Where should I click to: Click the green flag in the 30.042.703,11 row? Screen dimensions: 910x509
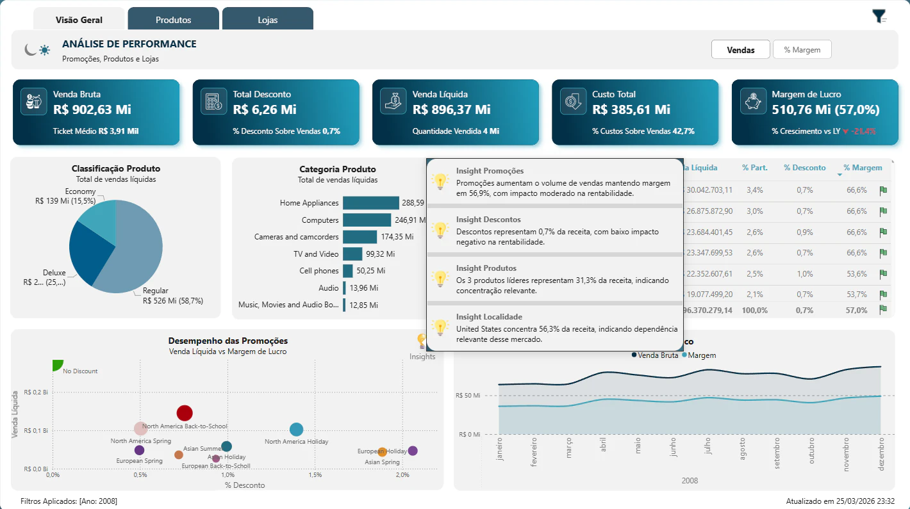click(x=883, y=190)
